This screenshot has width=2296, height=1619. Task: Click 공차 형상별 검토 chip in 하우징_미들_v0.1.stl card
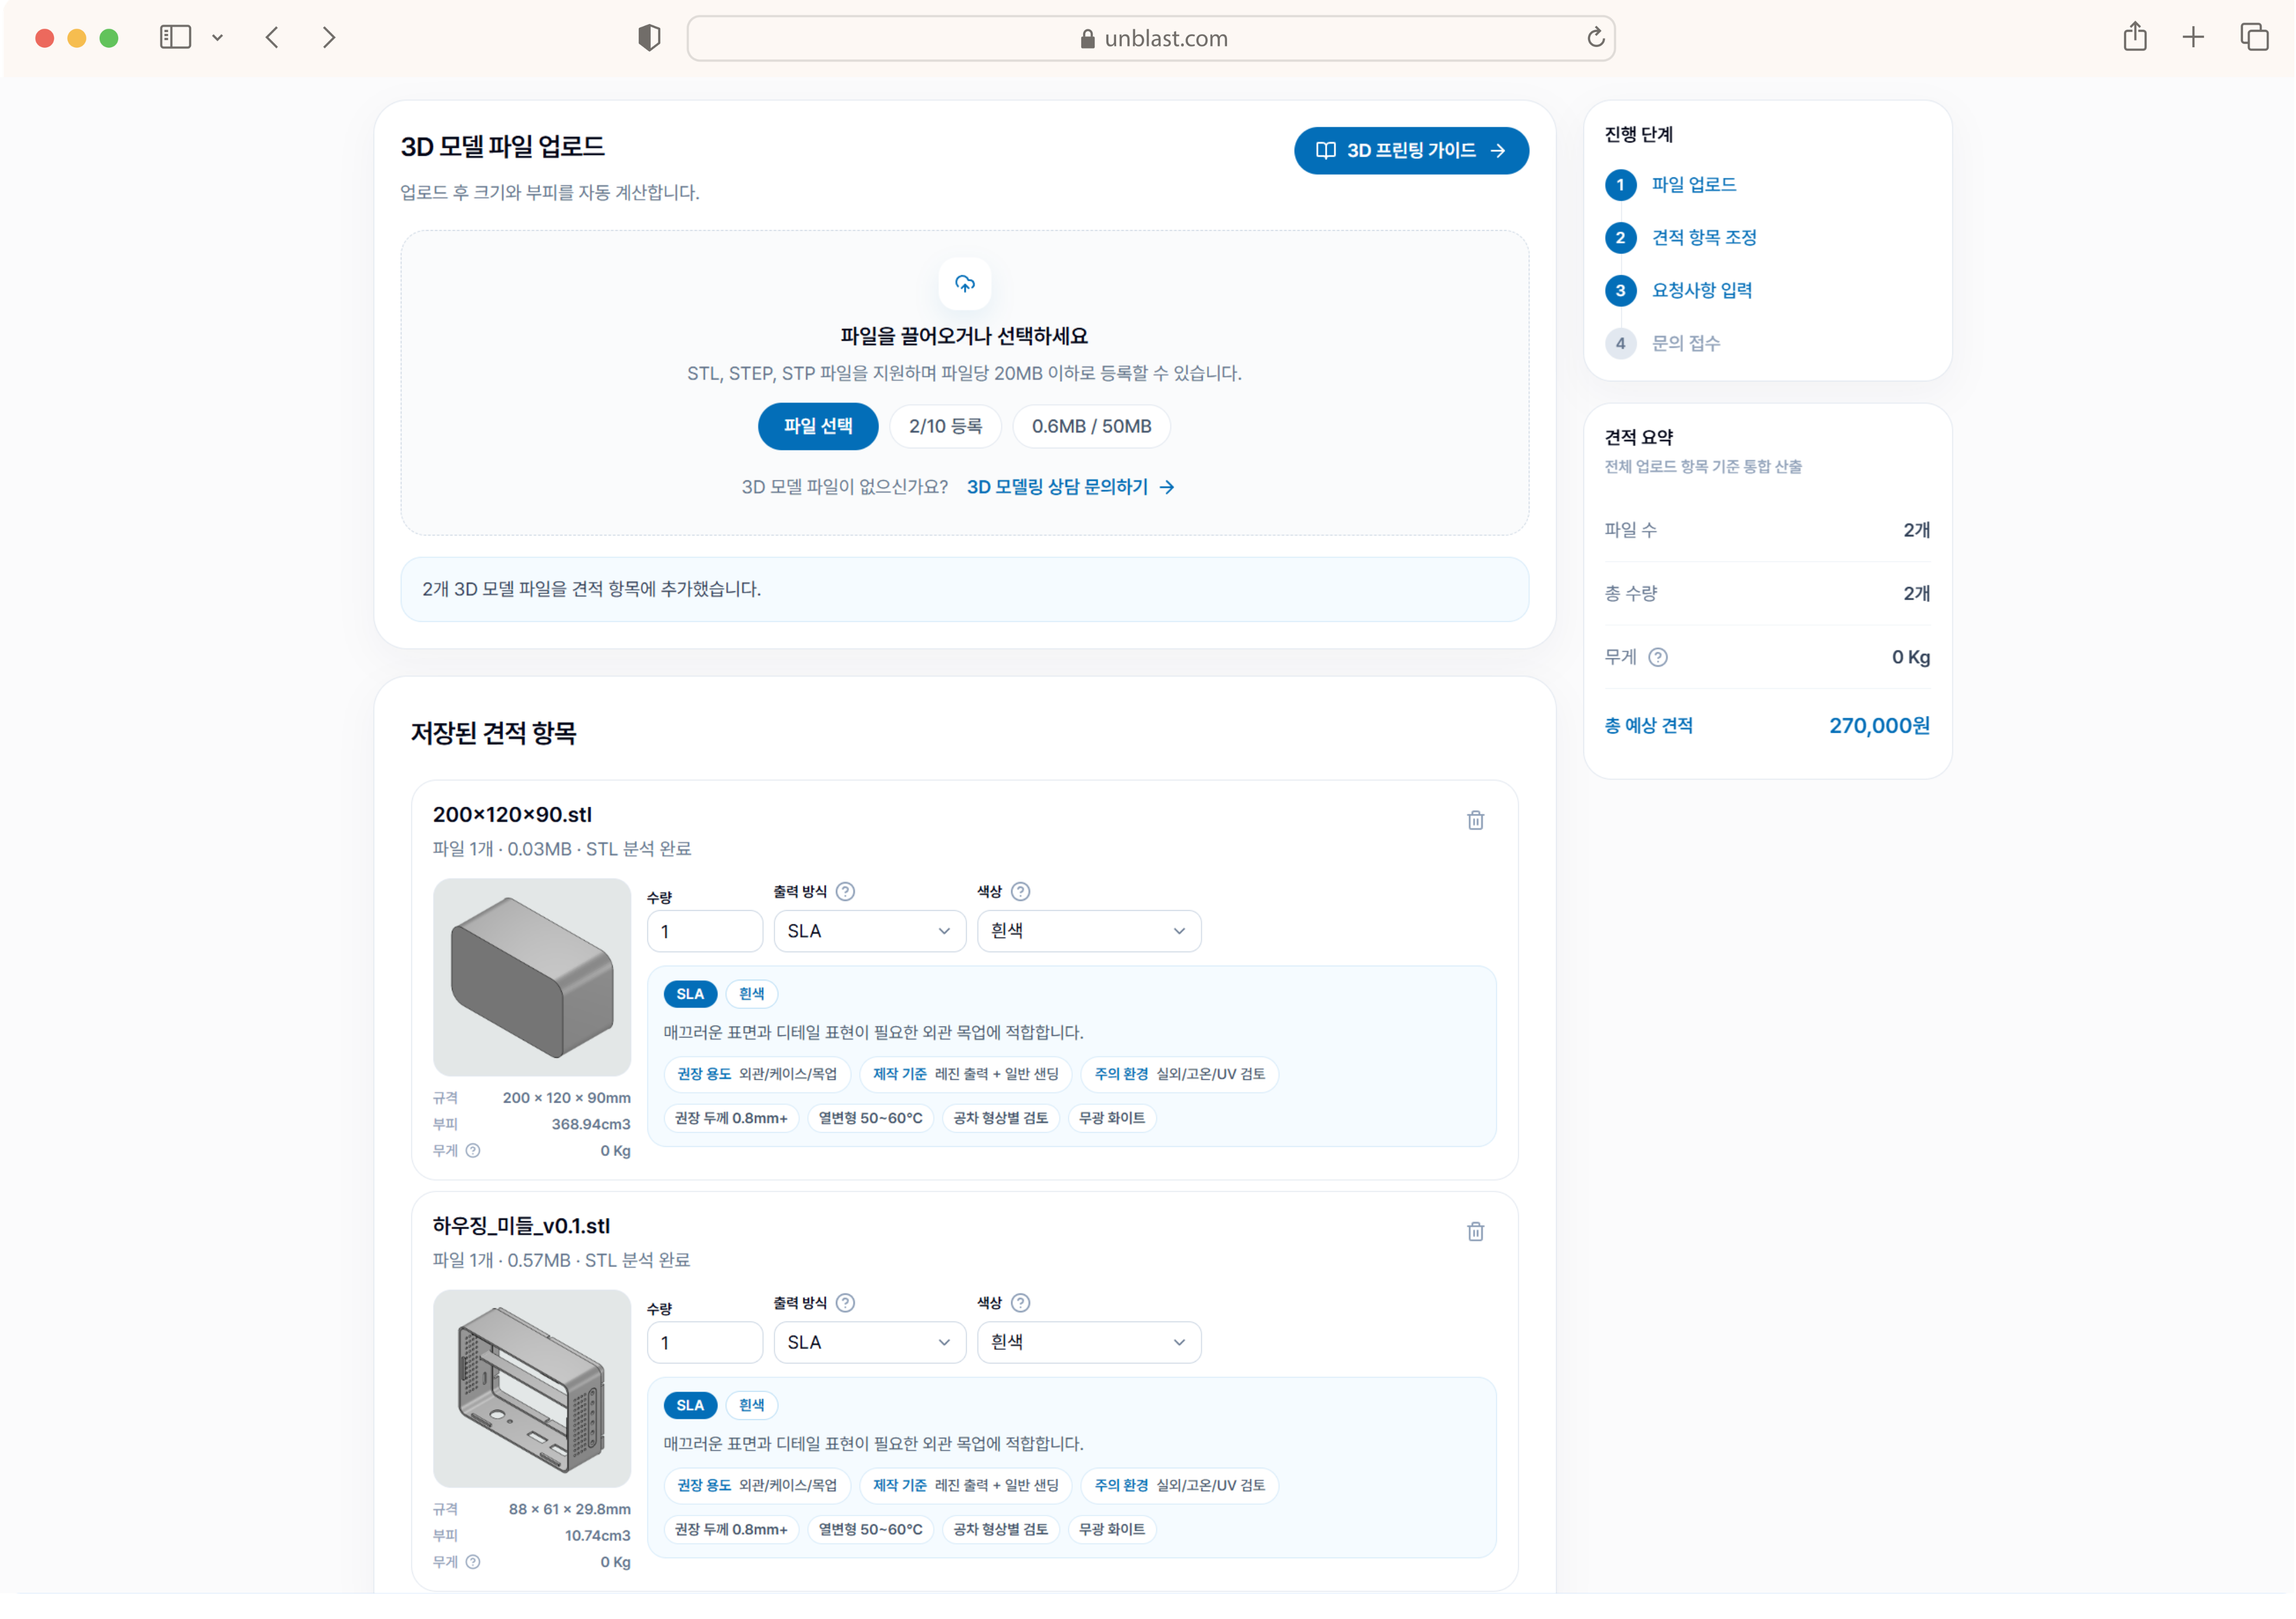pos(1000,1529)
